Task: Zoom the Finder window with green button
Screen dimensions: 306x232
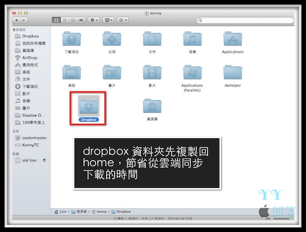Action: click(26, 13)
